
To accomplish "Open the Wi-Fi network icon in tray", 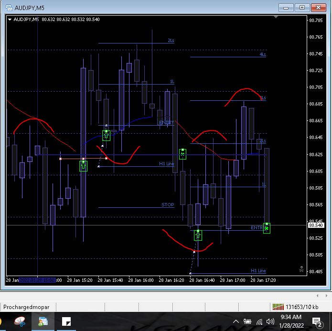I will (259, 322).
